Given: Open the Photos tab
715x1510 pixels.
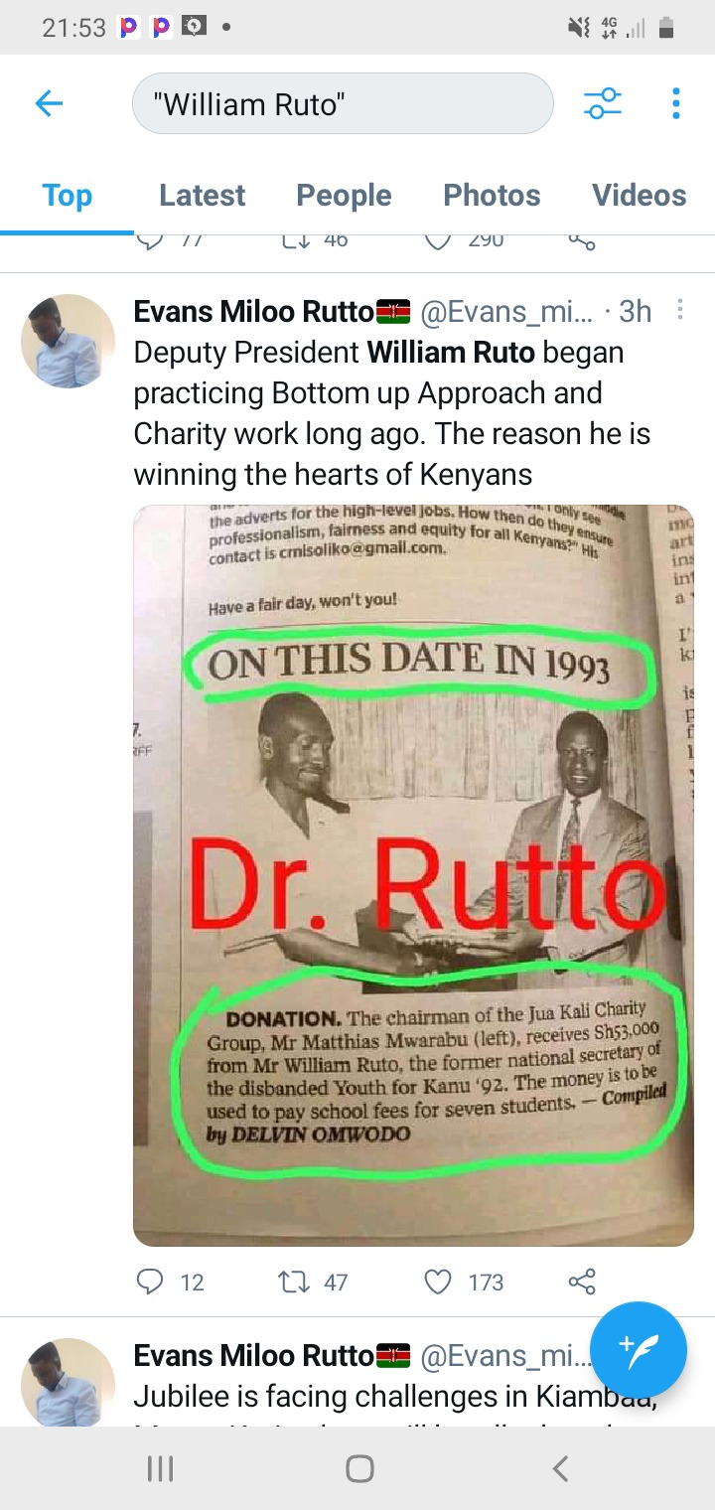Looking at the screenshot, I should [492, 195].
